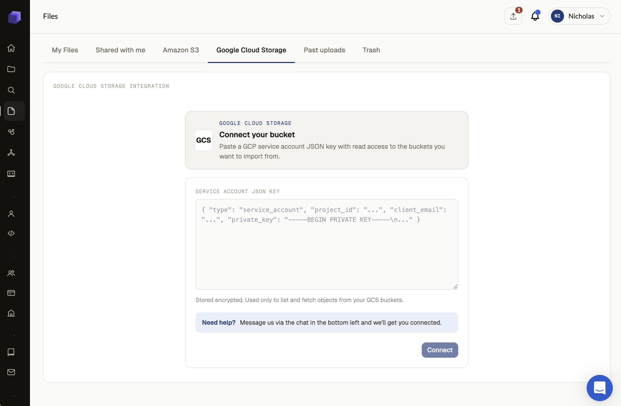The height and width of the screenshot is (406, 621).
Task: Open the building organization icon in sidebar
Action: point(11,313)
